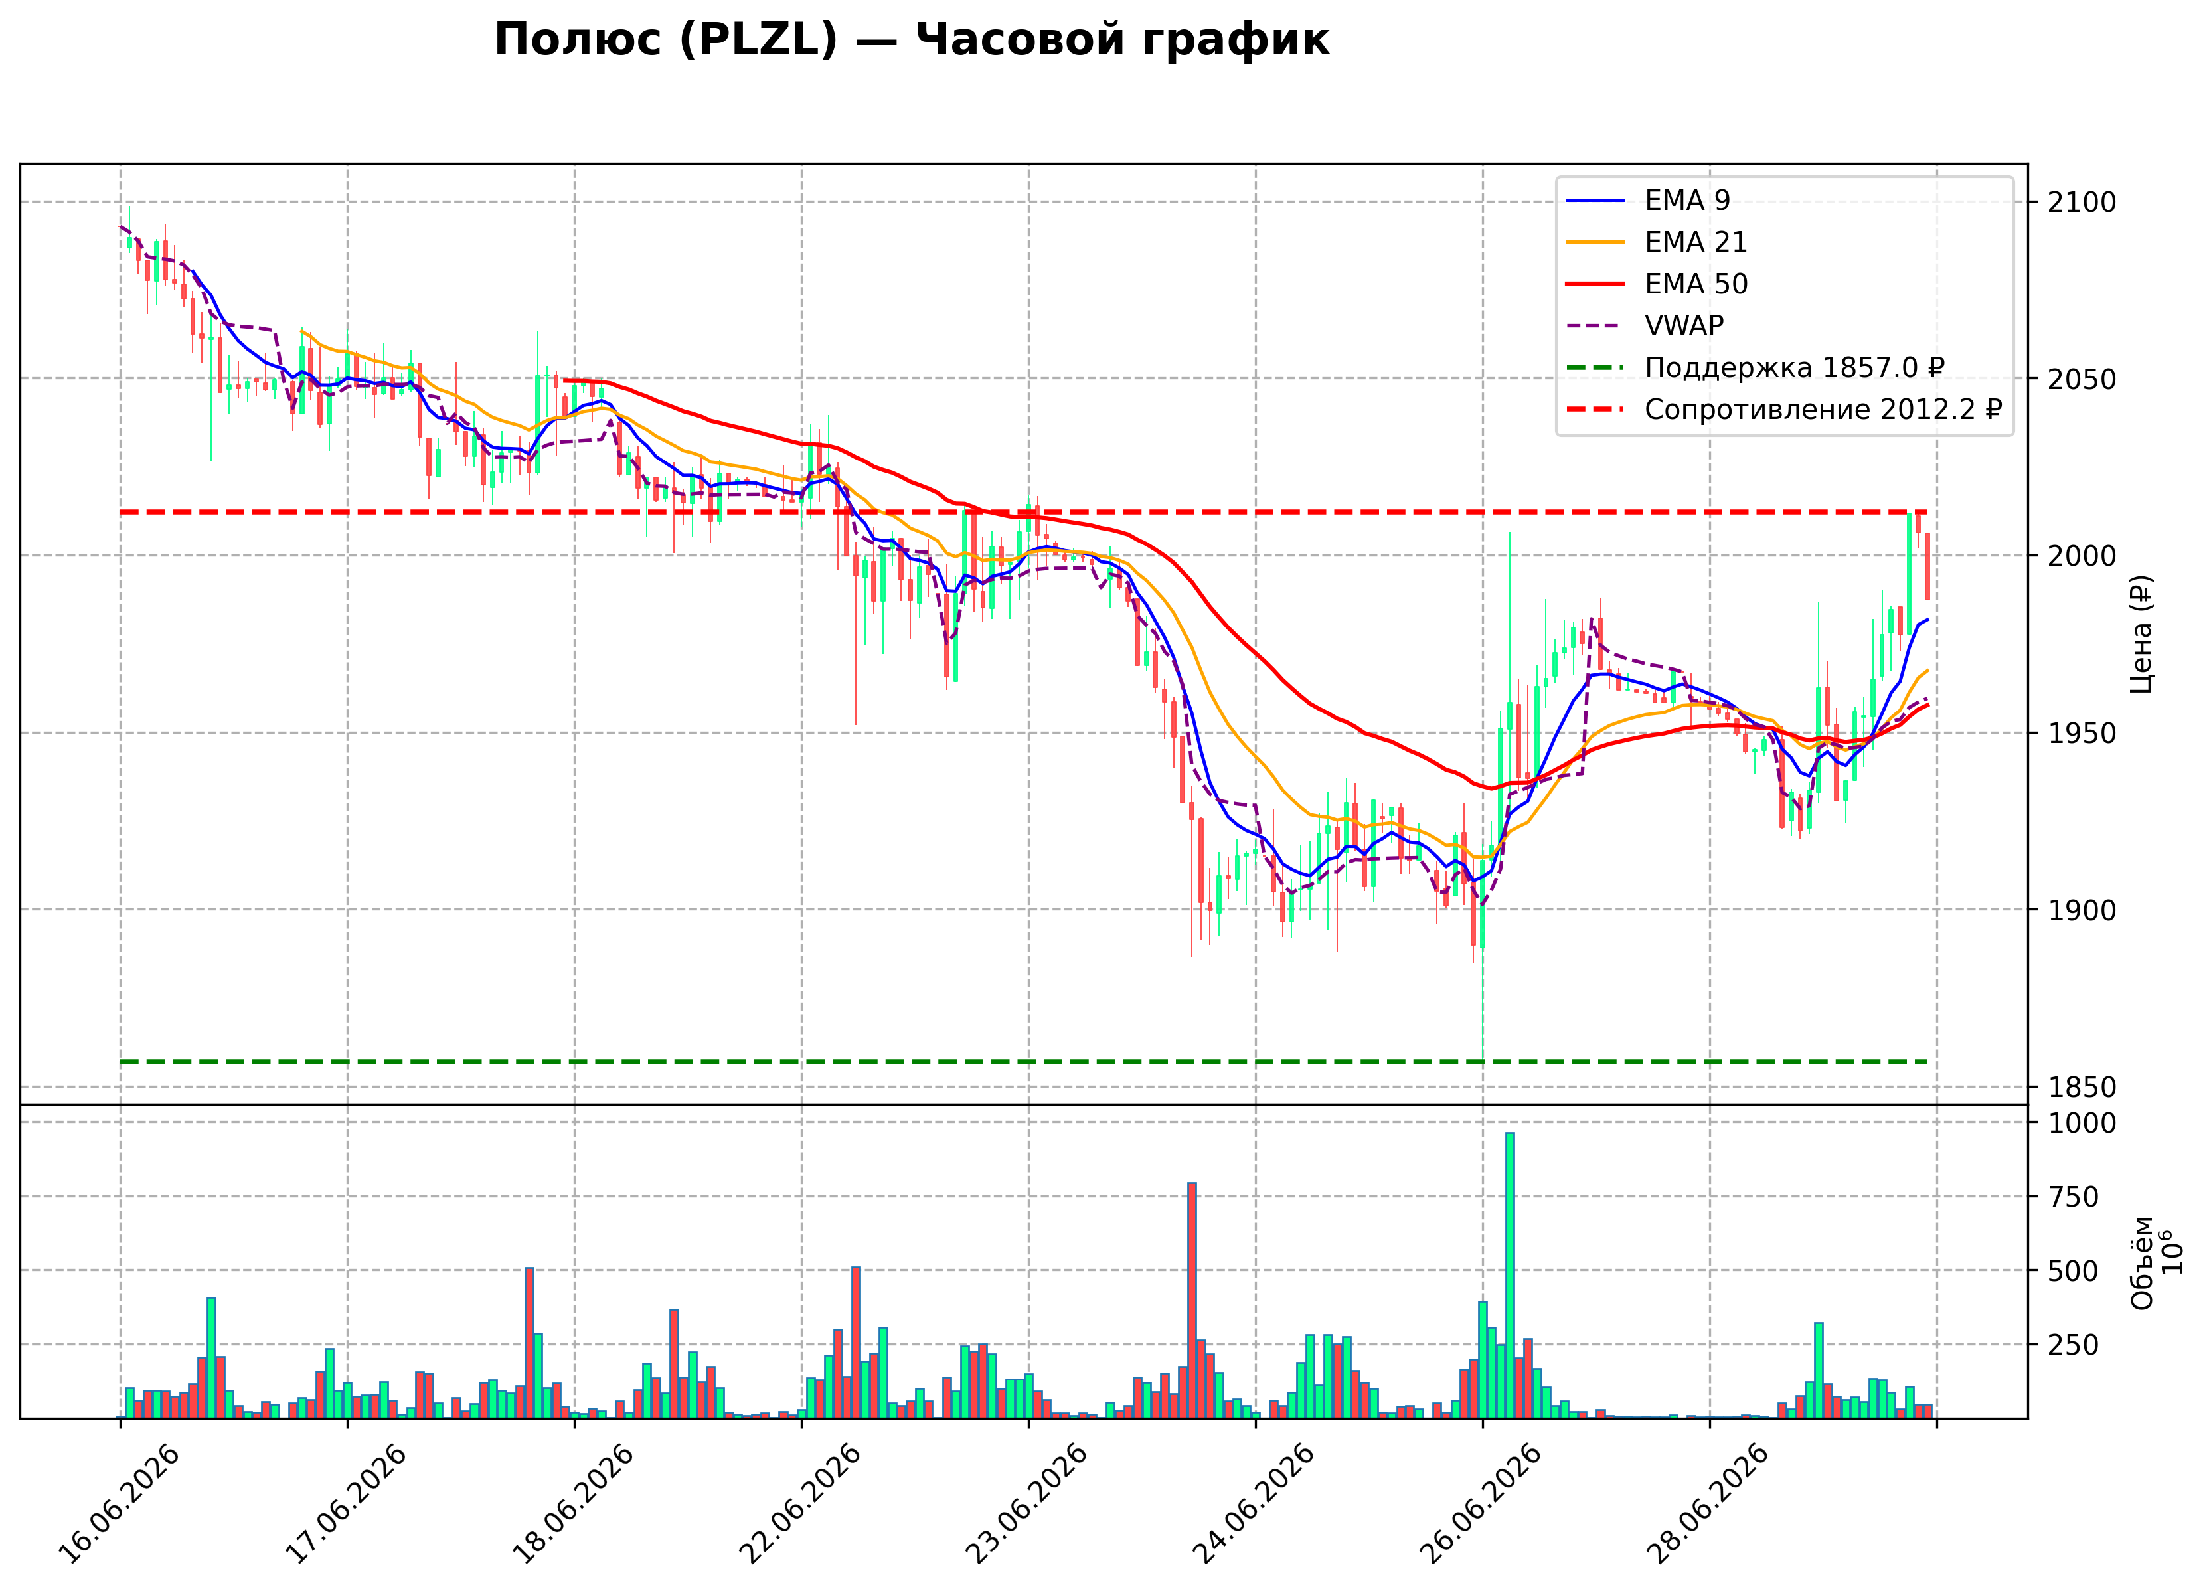Click the volume axis tick "250"

[2073, 1345]
